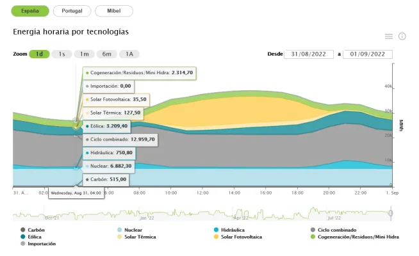Toggle Nuclear series in legend
Viewport: 419px width, 256px height.
coord(129,230)
